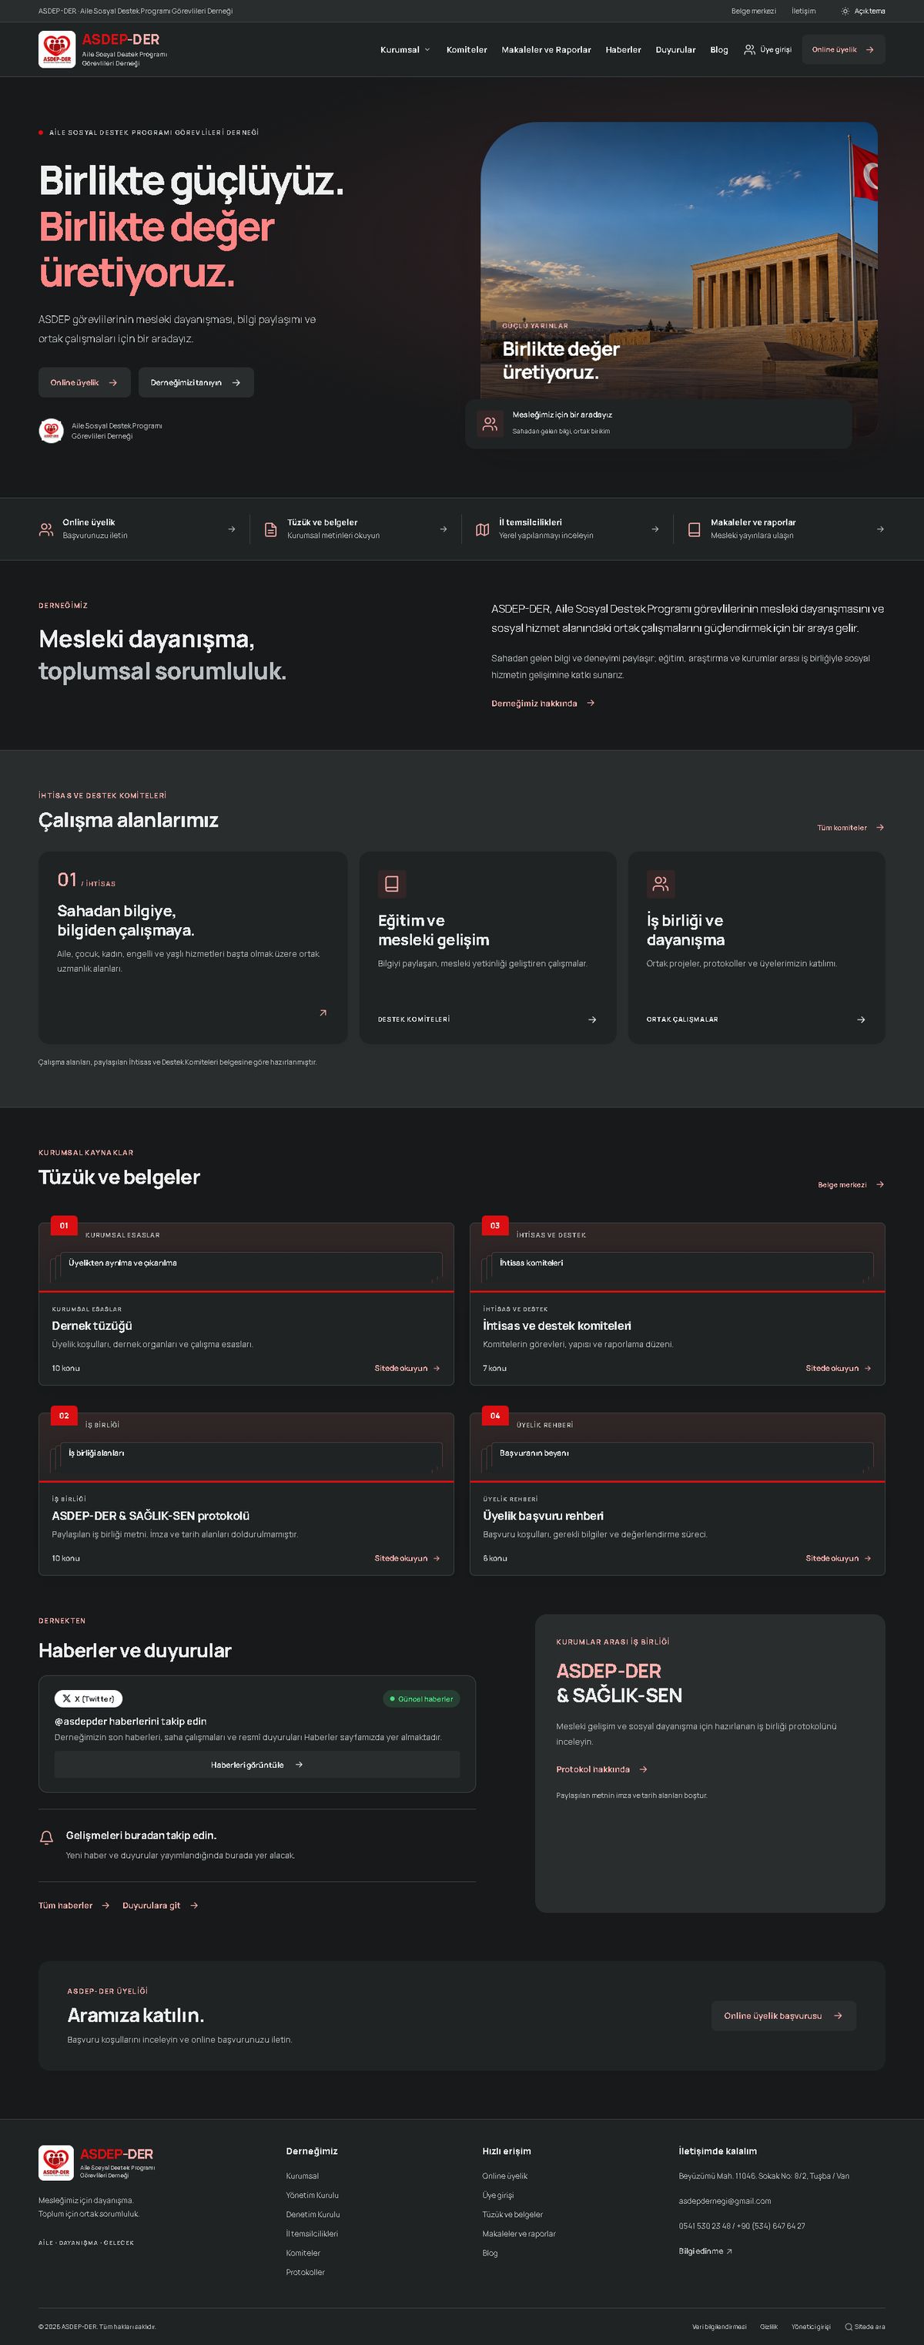Click the book icon beside Makaleler ve raporlar
Screen dimensions: 924x2345
pos(694,529)
